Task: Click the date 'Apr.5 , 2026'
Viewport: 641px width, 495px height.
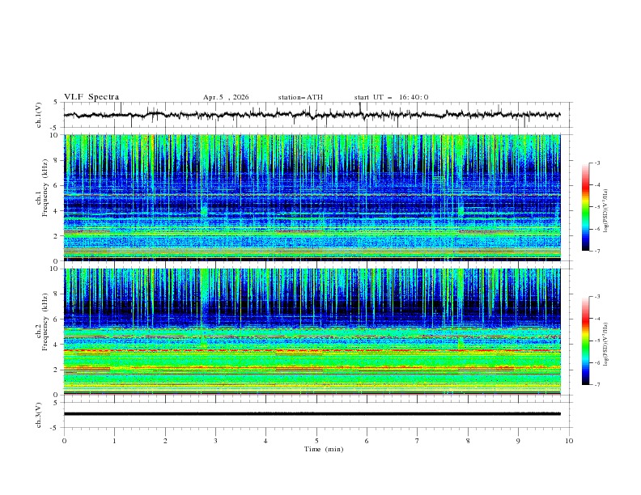Action: click(x=226, y=97)
